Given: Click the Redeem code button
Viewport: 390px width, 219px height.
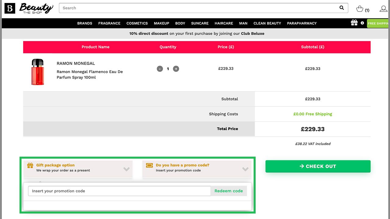Looking at the screenshot, I should click(x=229, y=191).
